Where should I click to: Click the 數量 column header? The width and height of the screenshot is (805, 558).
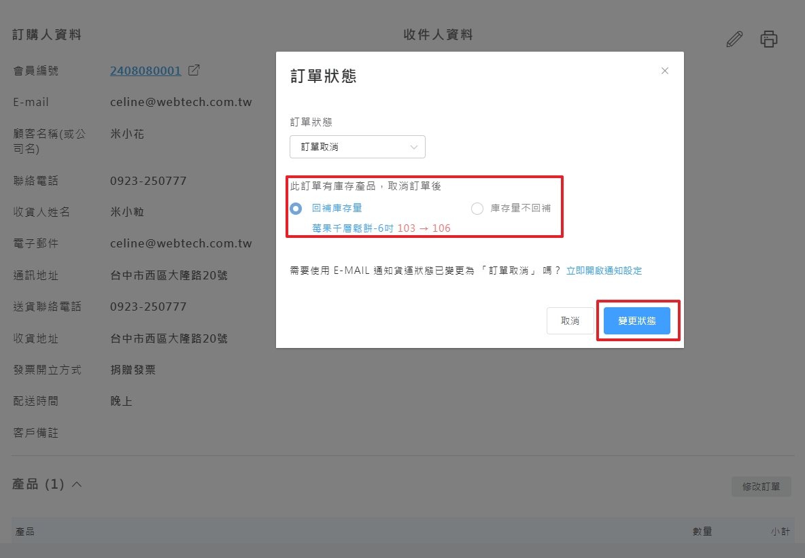pos(702,531)
